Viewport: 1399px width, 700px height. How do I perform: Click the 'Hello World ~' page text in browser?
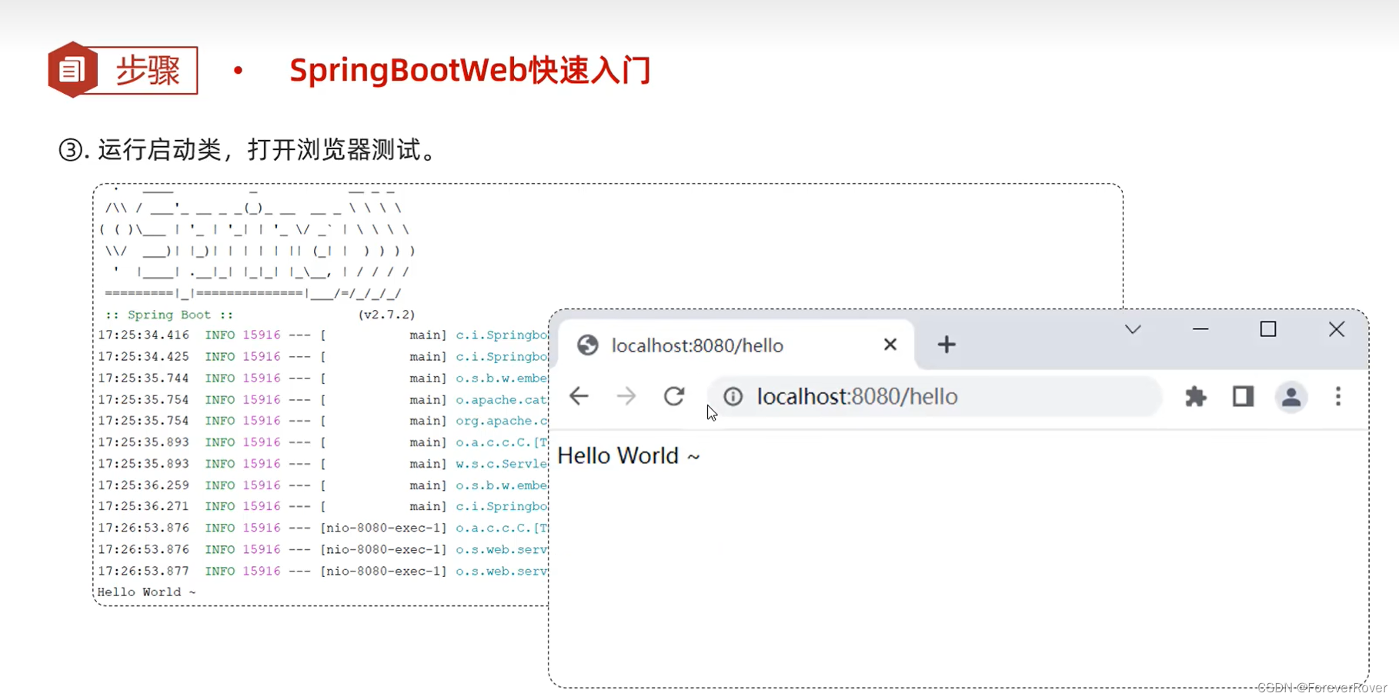(x=629, y=455)
